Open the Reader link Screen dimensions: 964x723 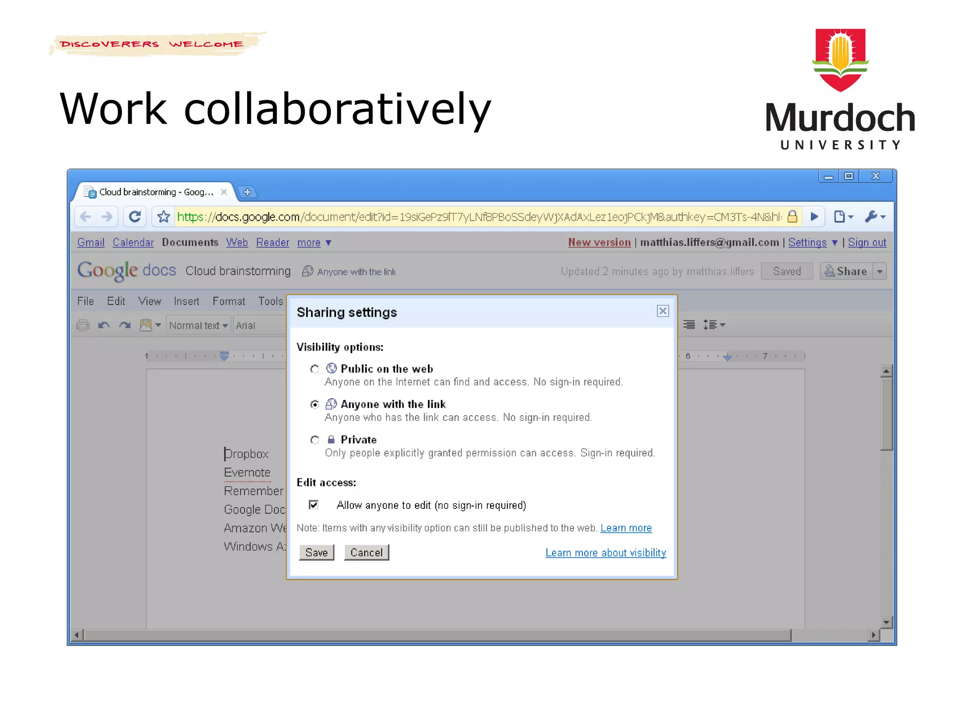273,242
